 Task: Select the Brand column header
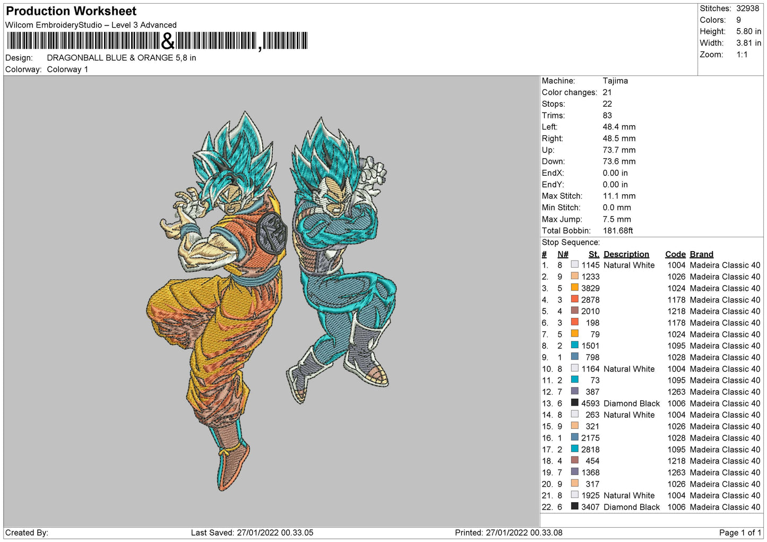click(x=701, y=254)
